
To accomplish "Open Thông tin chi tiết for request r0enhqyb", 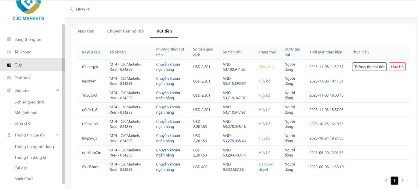I will point(369,67).
